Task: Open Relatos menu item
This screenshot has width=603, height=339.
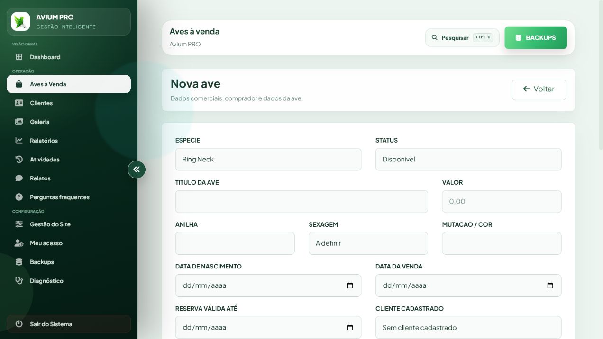Action: click(69, 178)
